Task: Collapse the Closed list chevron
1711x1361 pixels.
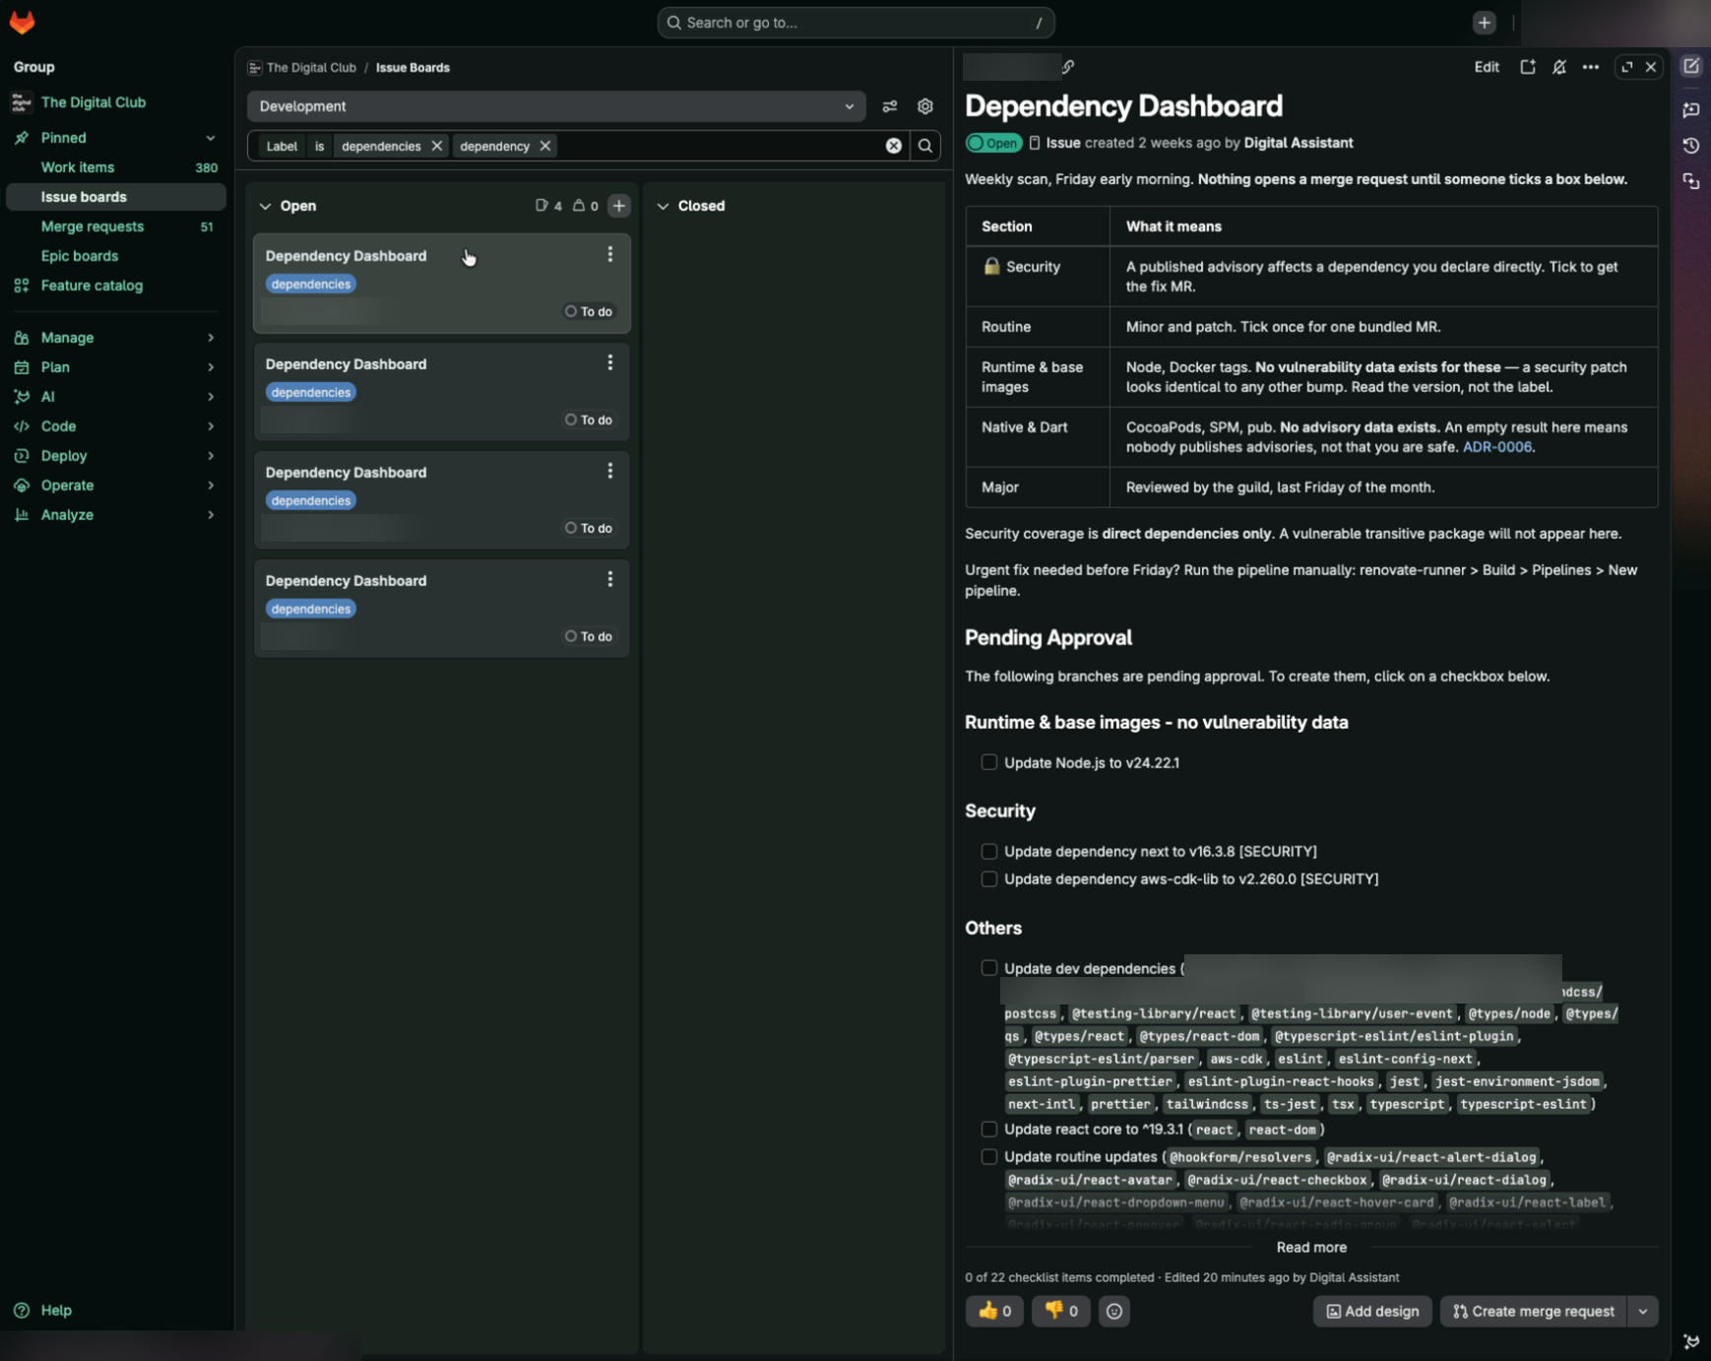Action: coord(663,206)
